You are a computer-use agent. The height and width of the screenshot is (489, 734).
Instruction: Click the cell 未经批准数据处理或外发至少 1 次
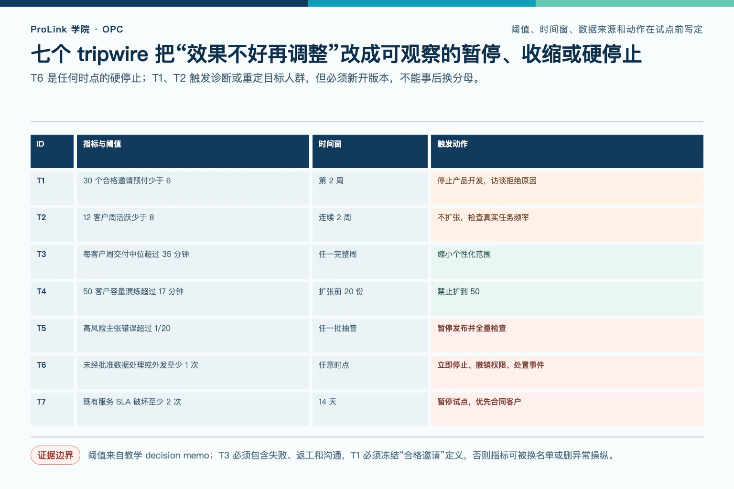(x=193, y=372)
